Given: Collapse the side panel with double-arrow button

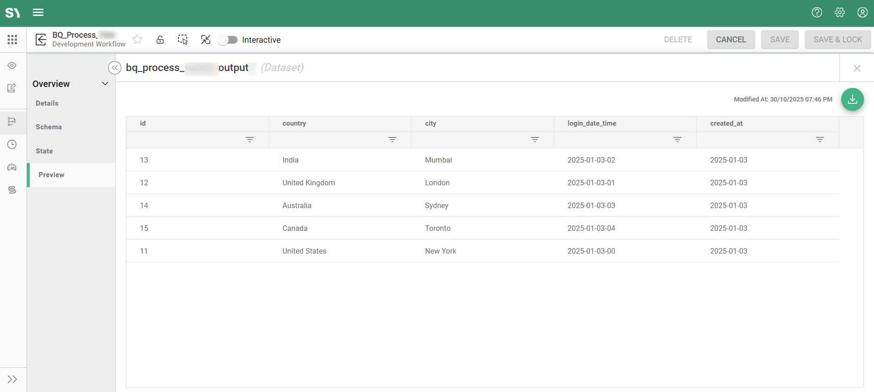Looking at the screenshot, I should (x=114, y=68).
